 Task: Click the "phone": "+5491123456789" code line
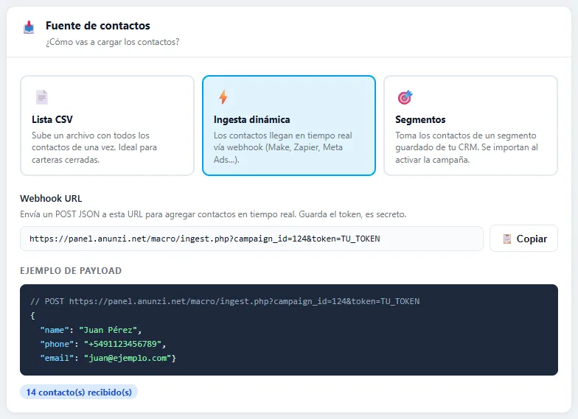point(103,344)
